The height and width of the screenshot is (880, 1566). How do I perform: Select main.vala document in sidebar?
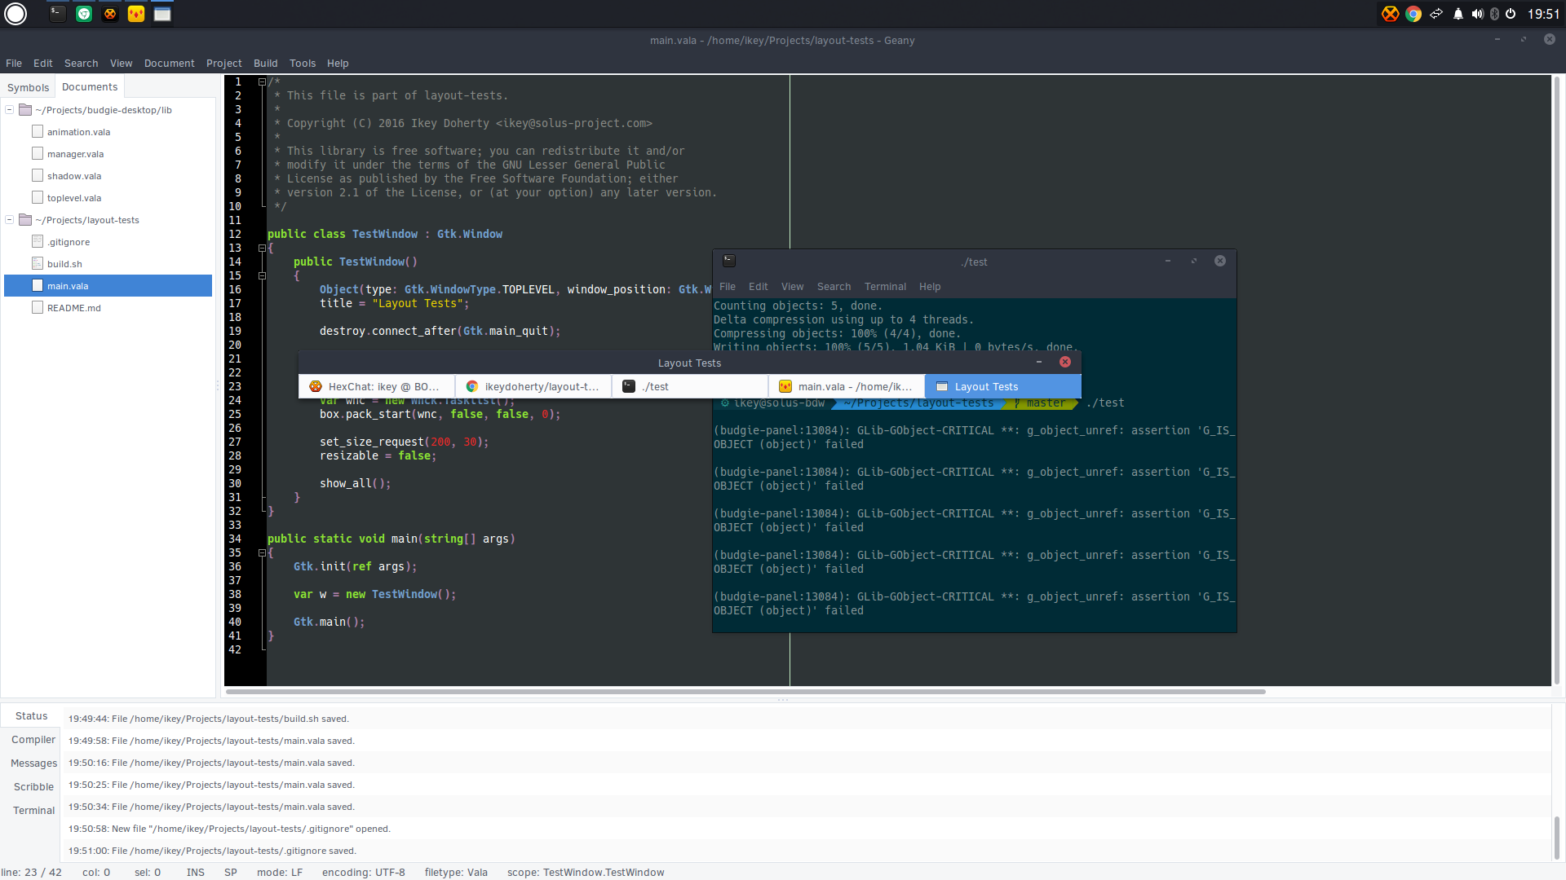point(108,286)
